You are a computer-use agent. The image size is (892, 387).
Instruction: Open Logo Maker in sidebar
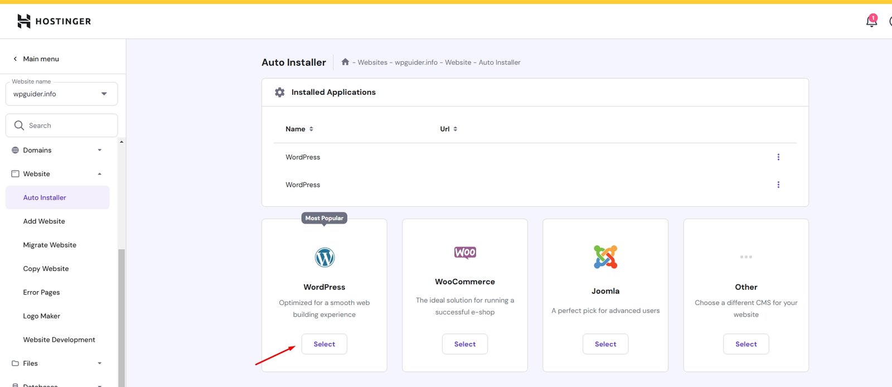pyautogui.click(x=41, y=316)
